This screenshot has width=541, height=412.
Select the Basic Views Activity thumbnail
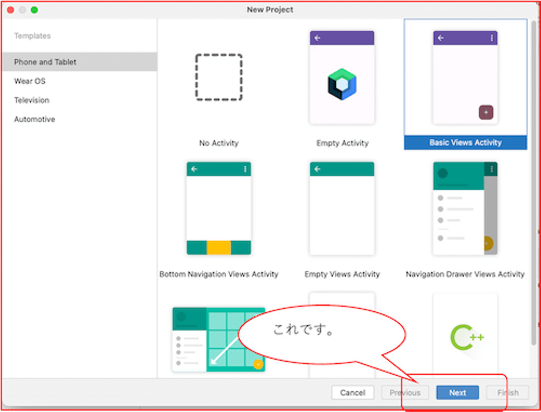[x=465, y=77]
